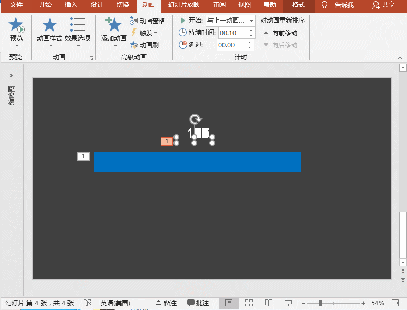Click the rotation handle of the text box
Screen dimensions: 407x310
pos(196,119)
